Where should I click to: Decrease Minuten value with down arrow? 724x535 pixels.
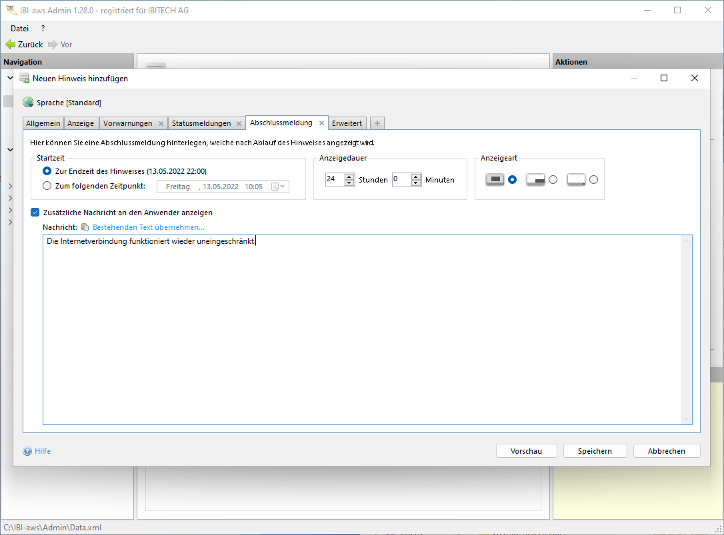pos(416,183)
